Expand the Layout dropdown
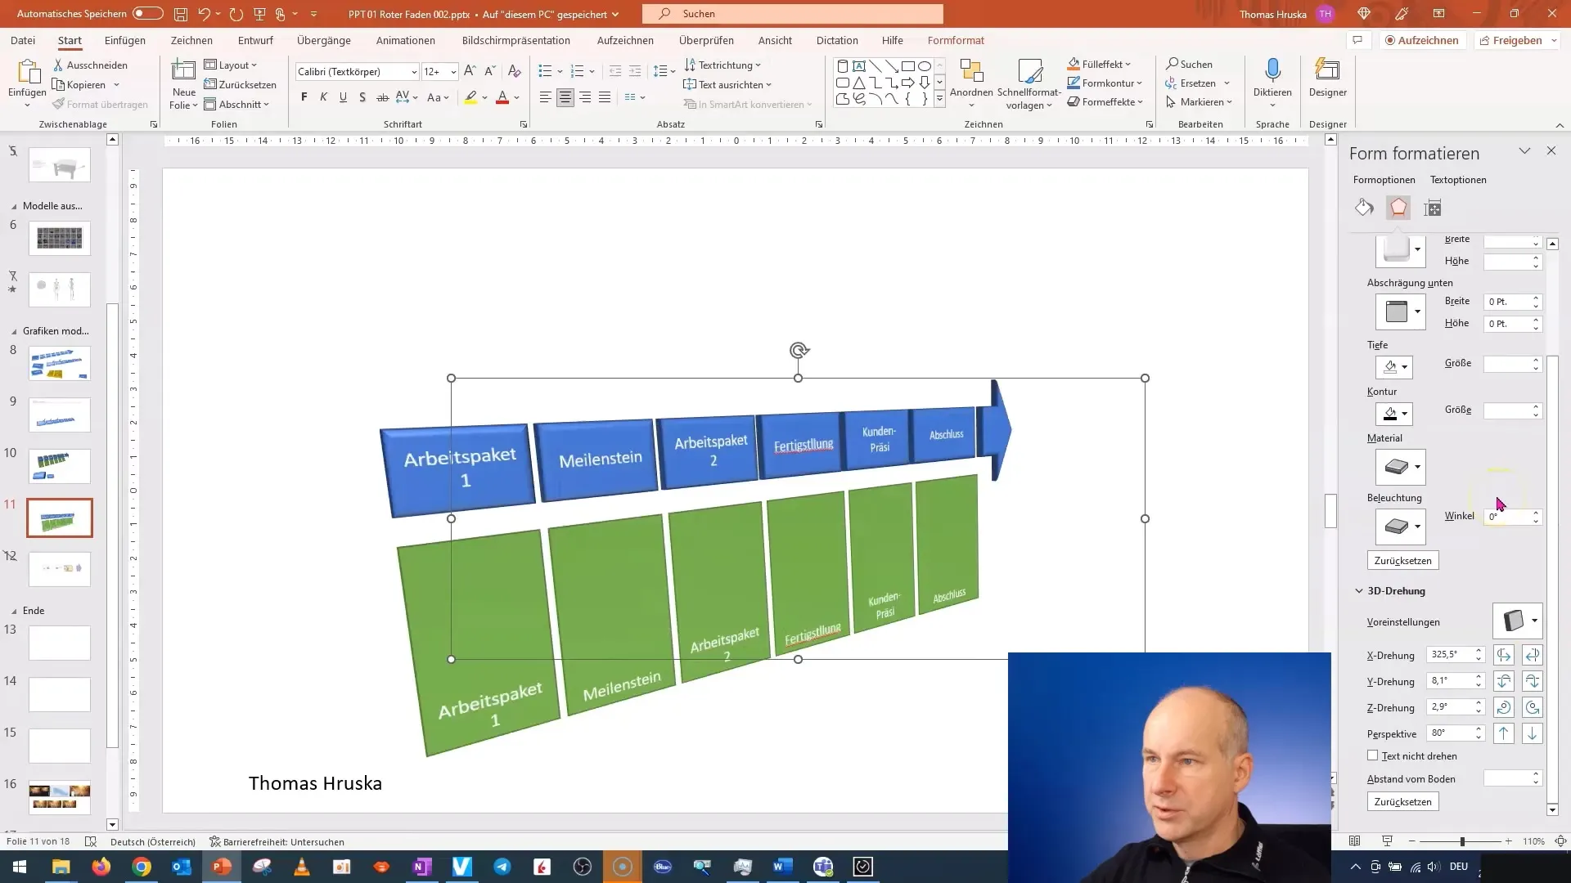The image size is (1571, 883). 232,65
